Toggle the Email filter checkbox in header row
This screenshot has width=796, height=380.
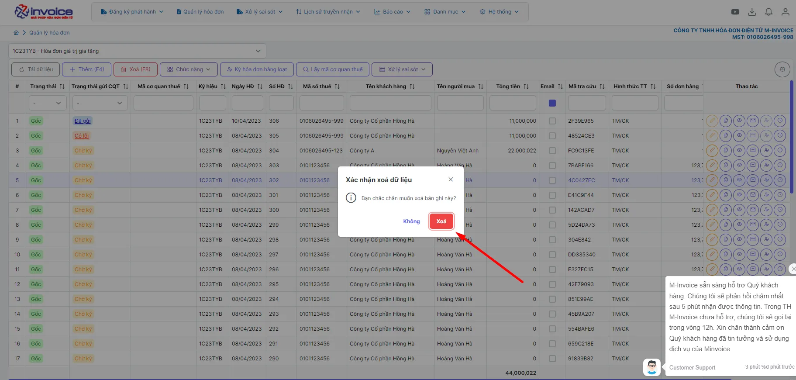click(552, 103)
